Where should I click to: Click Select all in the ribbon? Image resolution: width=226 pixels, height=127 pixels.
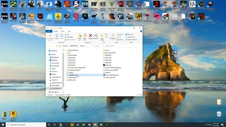pos(129,35)
